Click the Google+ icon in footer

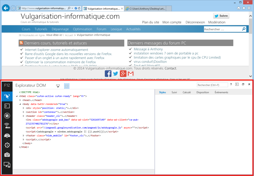click(x=123, y=74)
